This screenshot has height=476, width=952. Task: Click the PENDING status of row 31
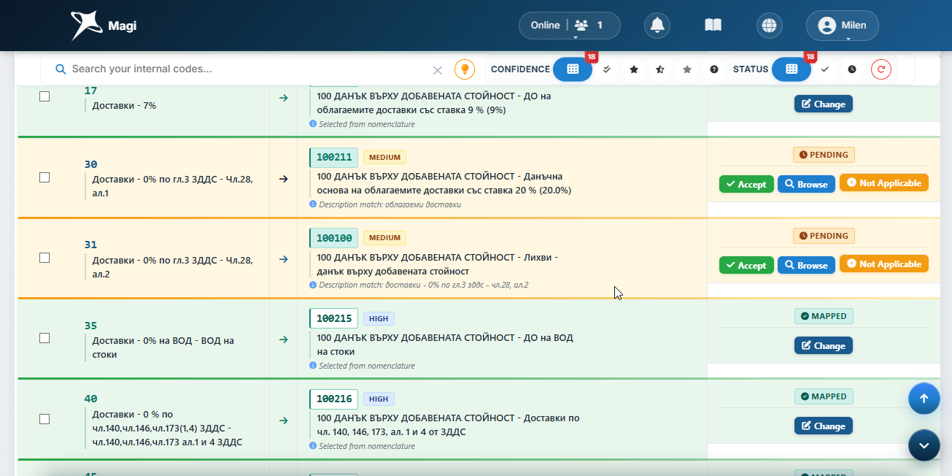pos(824,236)
